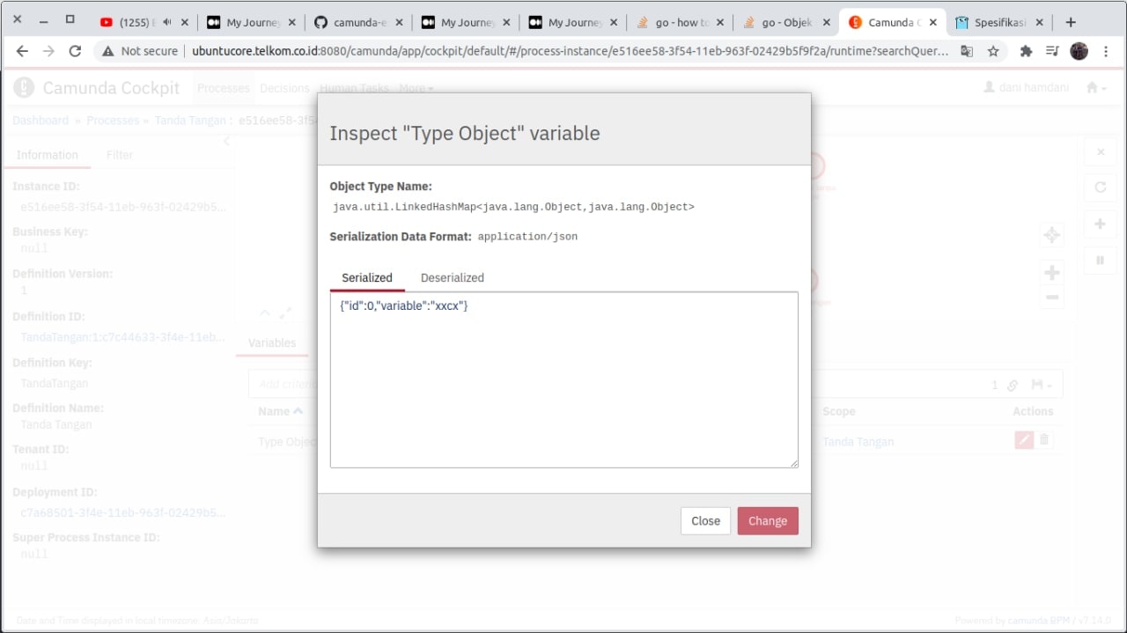The height and width of the screenshot is (633, 1127).
Task: Open the dani hamdani user menu
Action: point(1025,87)
